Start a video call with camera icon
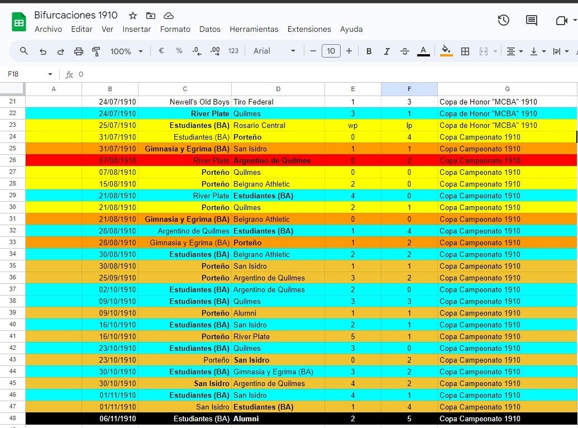The height and width of the screenshot is (428, 578). pyautogui.click(x=561, y=20)
